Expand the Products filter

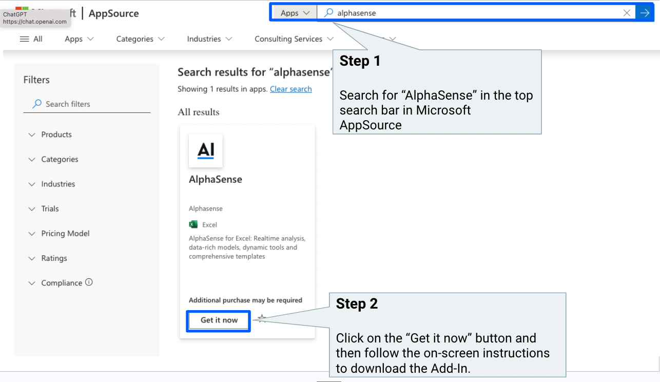pos(50,135)
